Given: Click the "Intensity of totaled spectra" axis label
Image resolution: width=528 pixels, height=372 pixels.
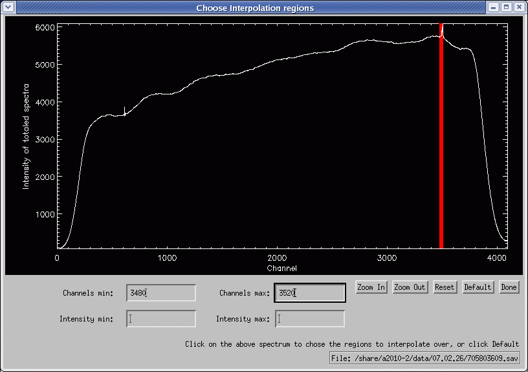Looking at the screenshot, I should [x=27, y=136].
